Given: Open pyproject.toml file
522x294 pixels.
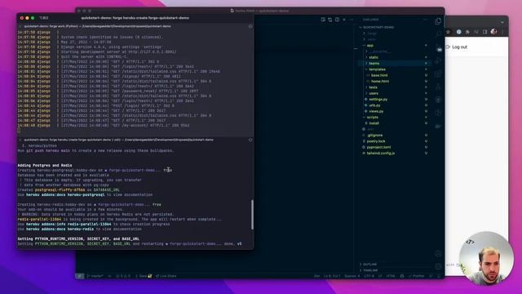Looking at the screenshot, I should click(378, 147).
